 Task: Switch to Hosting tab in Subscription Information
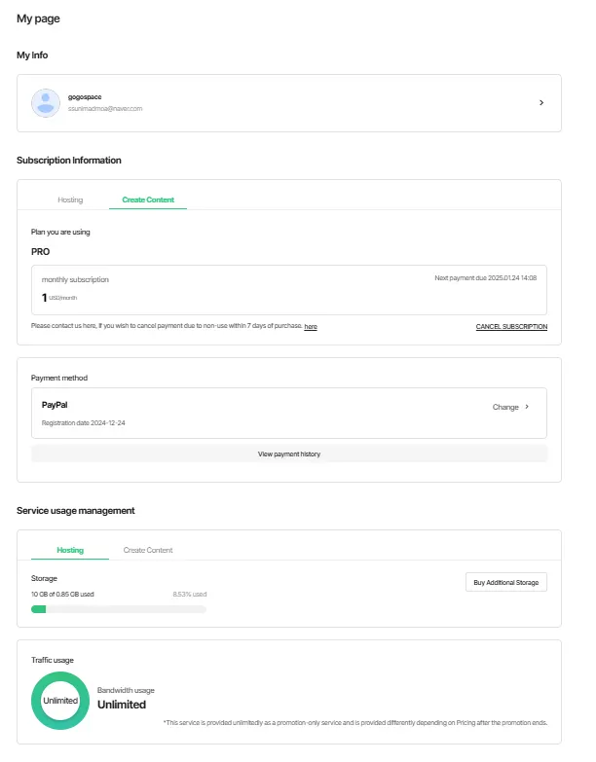(70, 200)
